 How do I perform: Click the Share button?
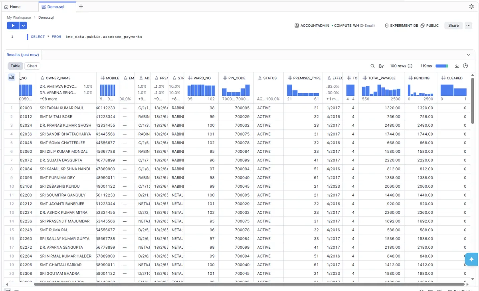coord(453,25)
